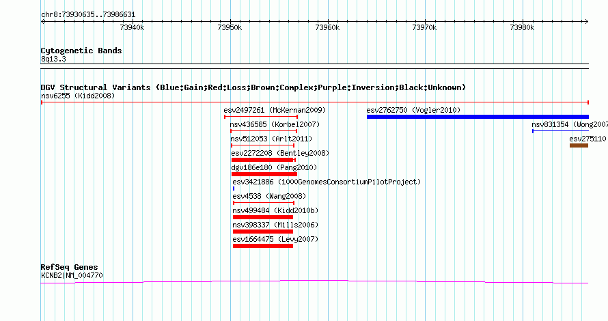Click the RefSeq Genes track heading

click(x=70, y=267)
